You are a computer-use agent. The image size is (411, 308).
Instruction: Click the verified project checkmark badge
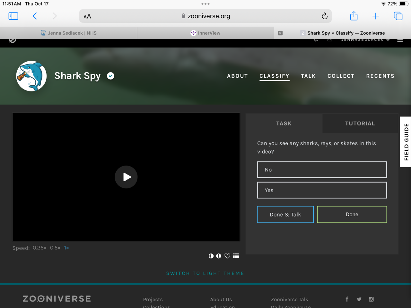[x=111, y=76]
